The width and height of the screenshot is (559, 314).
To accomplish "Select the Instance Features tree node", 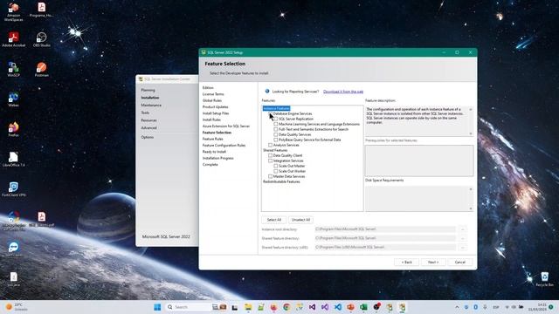I will click(x=276, y=108).
